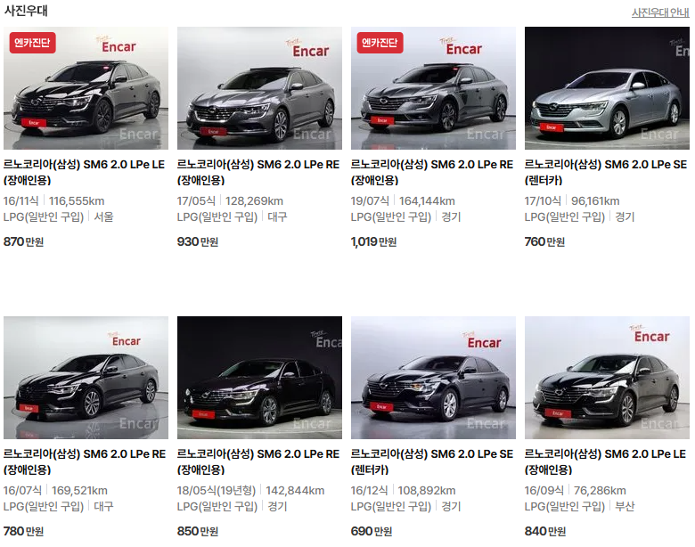Click the 사진우대 section heading
Viewport: 695px width, 547px height.
[26, 10]
